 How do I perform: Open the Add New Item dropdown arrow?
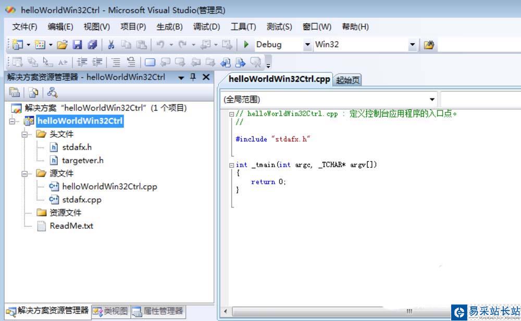[51, 44]
